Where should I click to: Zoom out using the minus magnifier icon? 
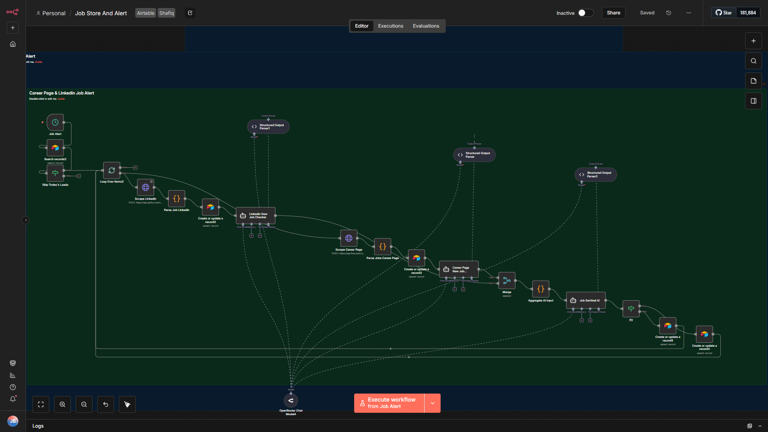pyautogui.click(x=84, y=404)
